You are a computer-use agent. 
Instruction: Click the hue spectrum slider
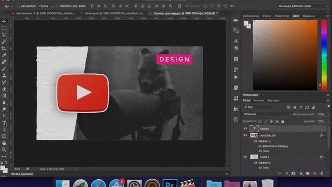point(324,55)
